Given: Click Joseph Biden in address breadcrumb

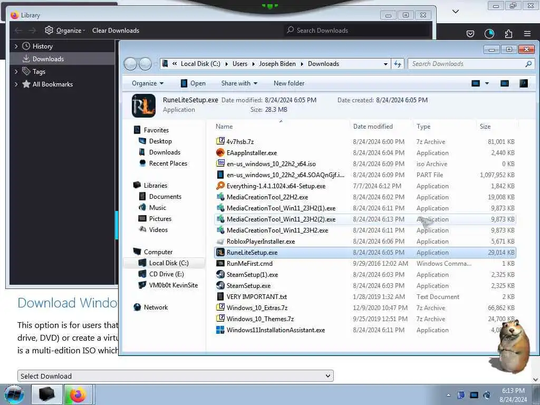Looking at the screenshot, I should point(277,64).
